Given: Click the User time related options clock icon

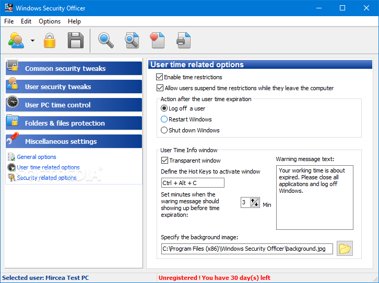Looking at the screenshot, I should pos(11,167).
